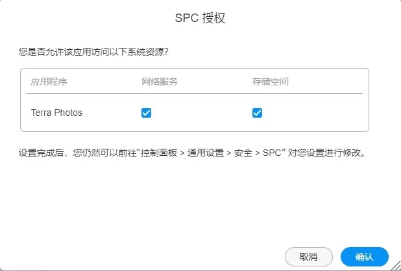Uncheck 网络服务 permission for Terra Photos

tap(146, 113)
